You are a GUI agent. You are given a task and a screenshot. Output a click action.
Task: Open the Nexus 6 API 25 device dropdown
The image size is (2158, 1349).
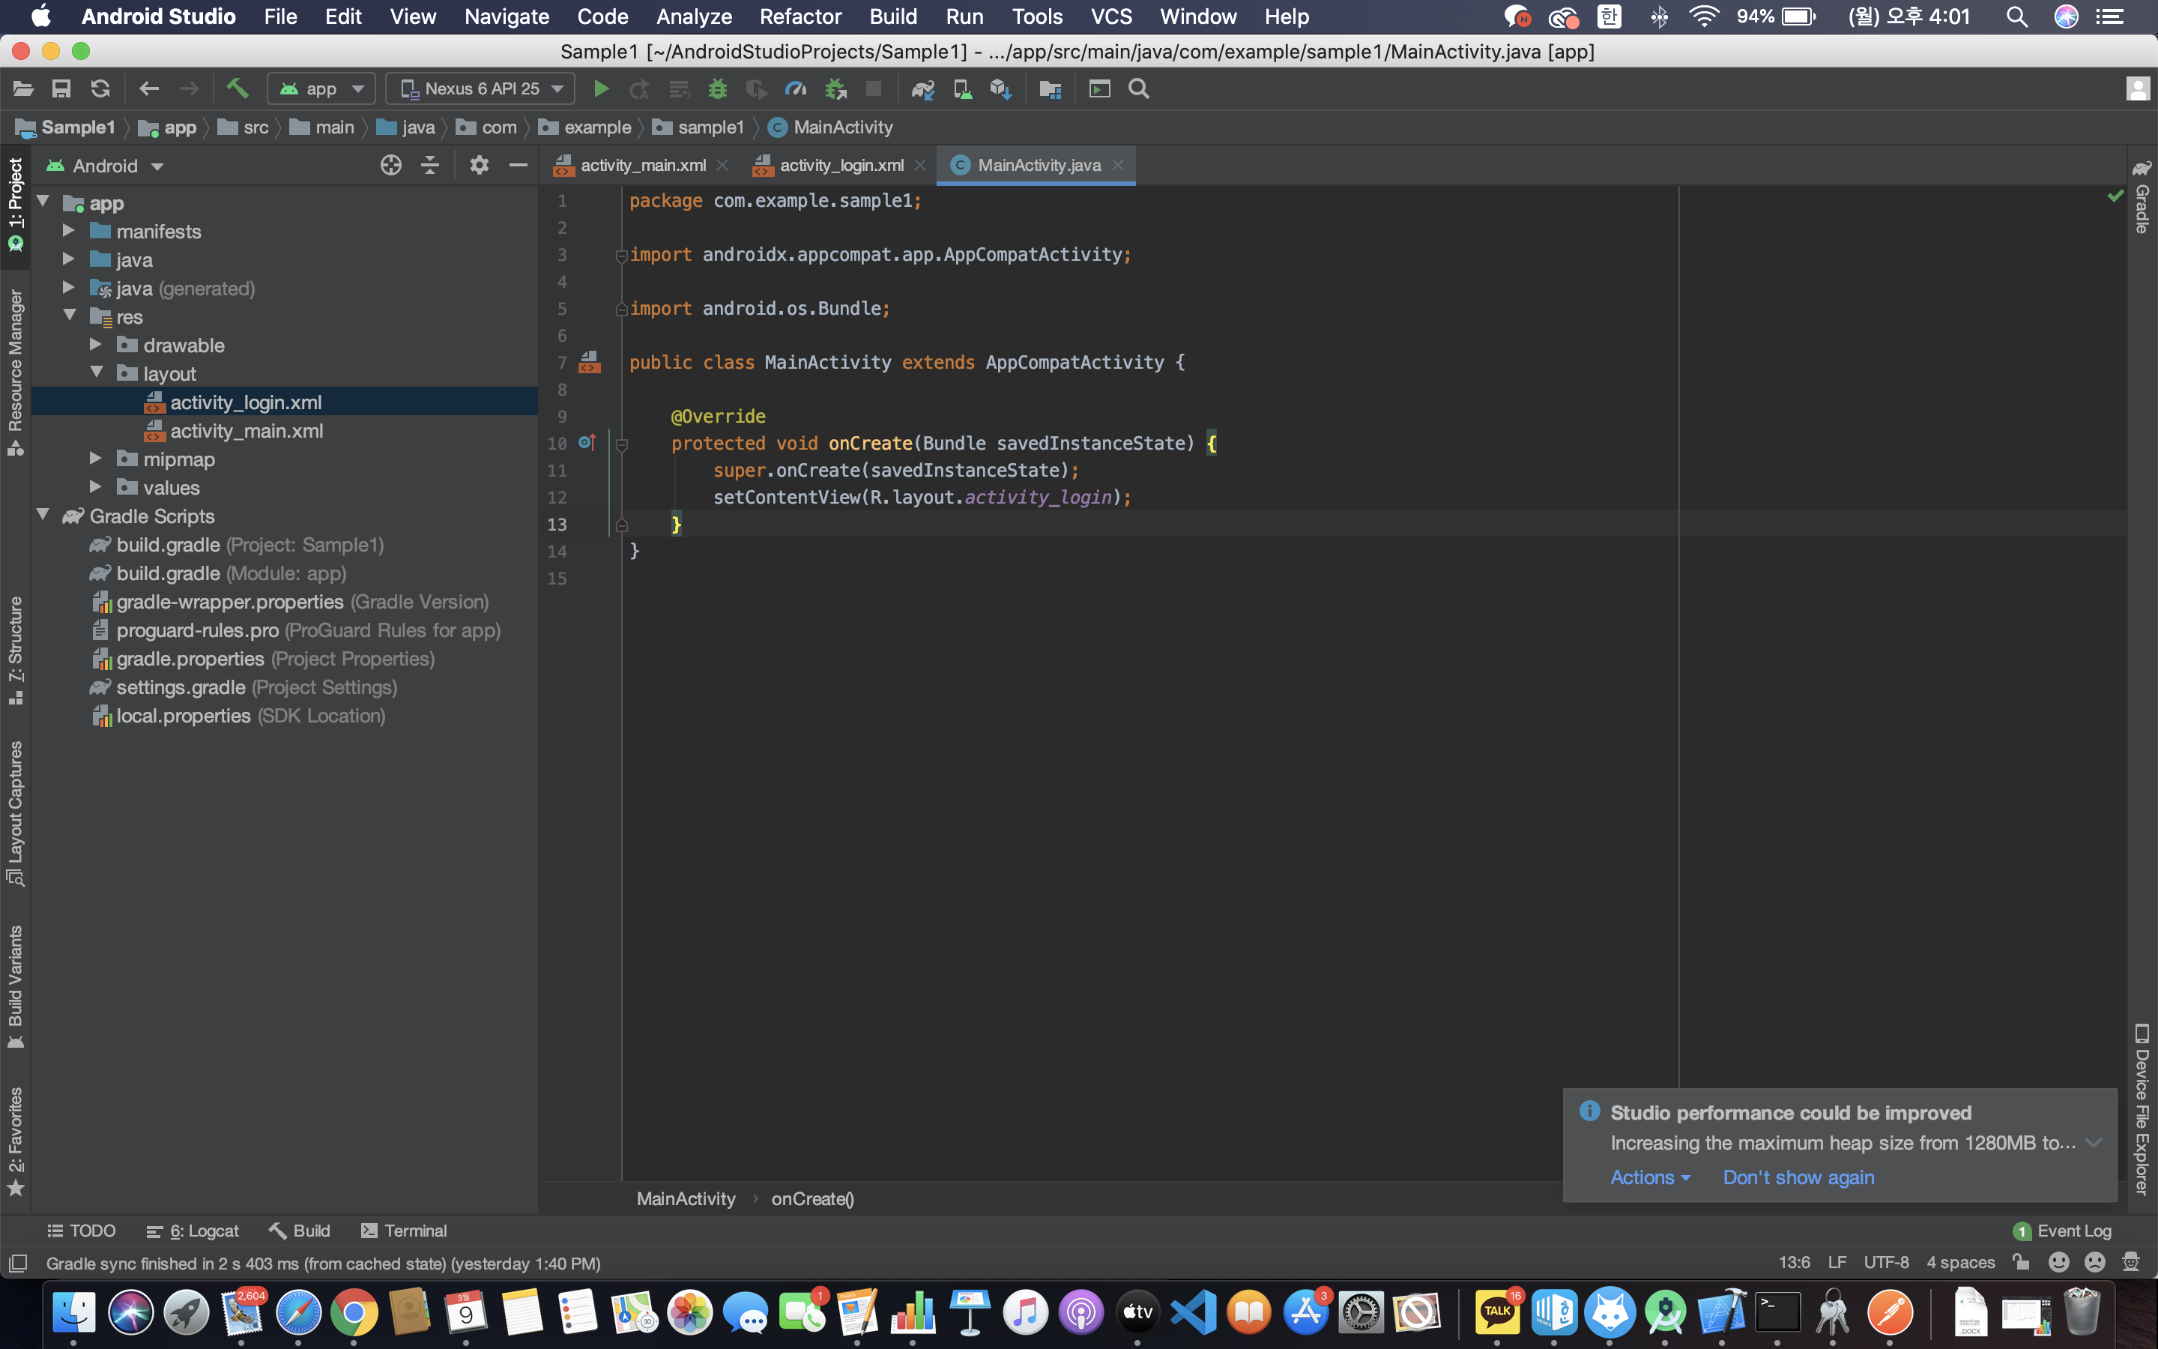tap(482, 88)
